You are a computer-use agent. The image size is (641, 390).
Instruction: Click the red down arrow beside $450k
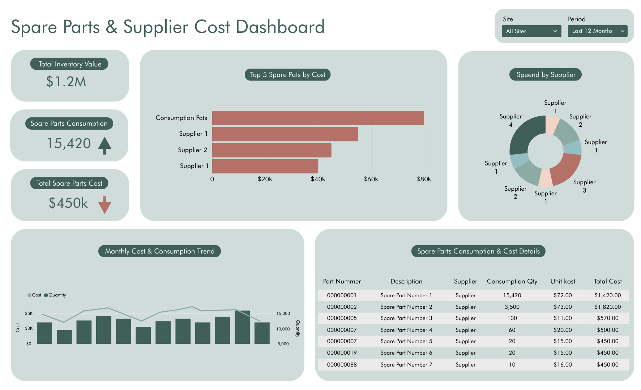tap(104, 204)
